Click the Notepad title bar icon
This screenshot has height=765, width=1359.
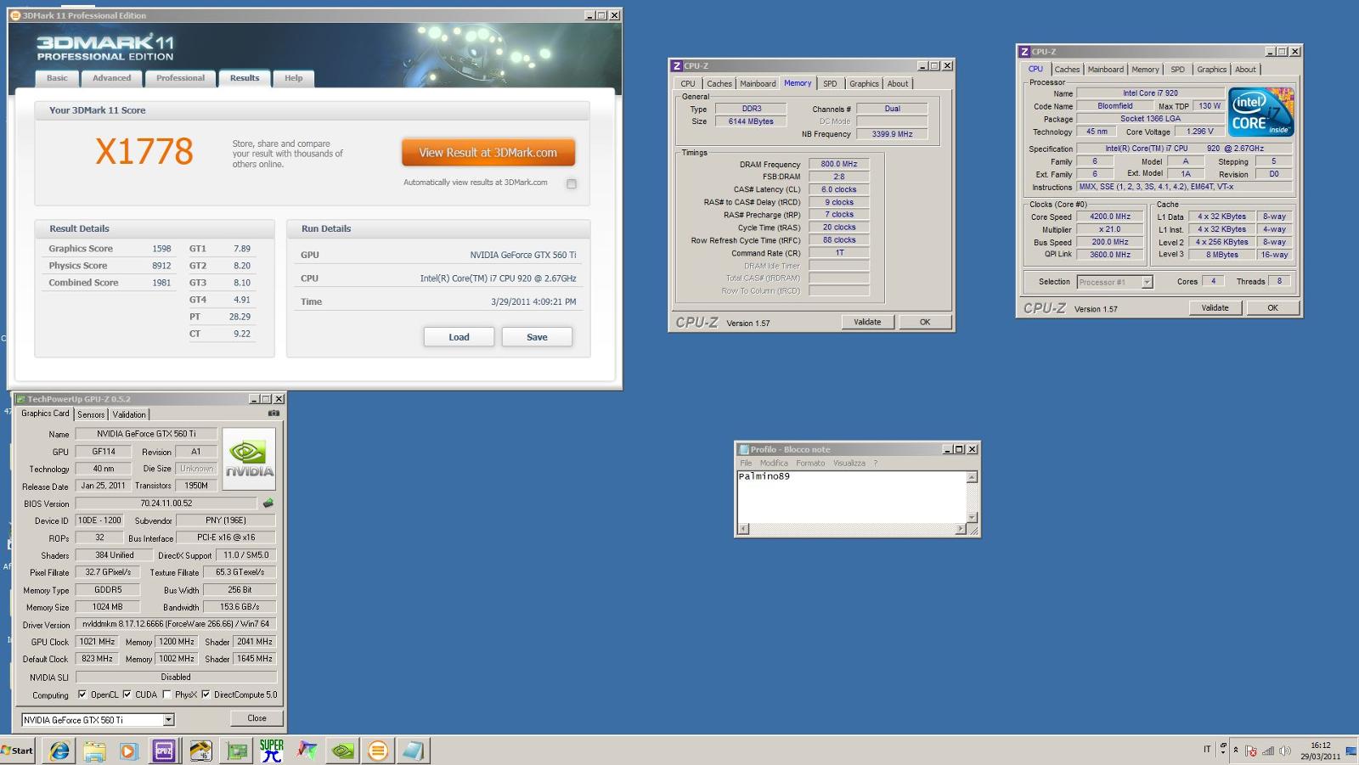[744, 449]
